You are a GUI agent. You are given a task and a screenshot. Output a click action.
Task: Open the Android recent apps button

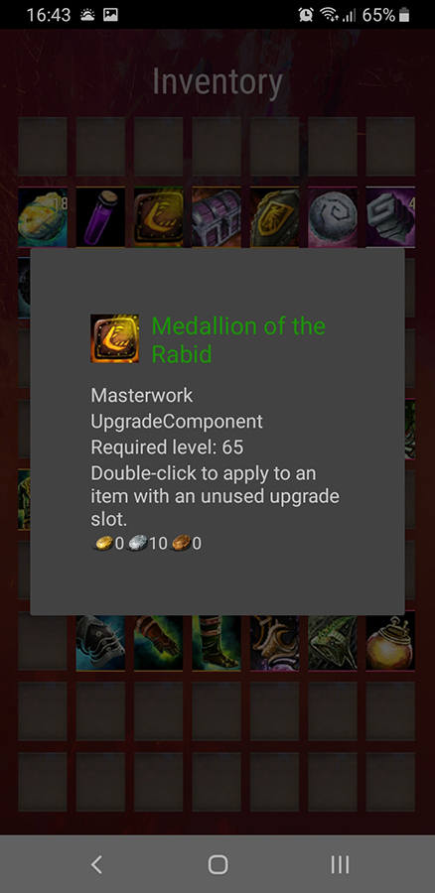pos(340,864)
